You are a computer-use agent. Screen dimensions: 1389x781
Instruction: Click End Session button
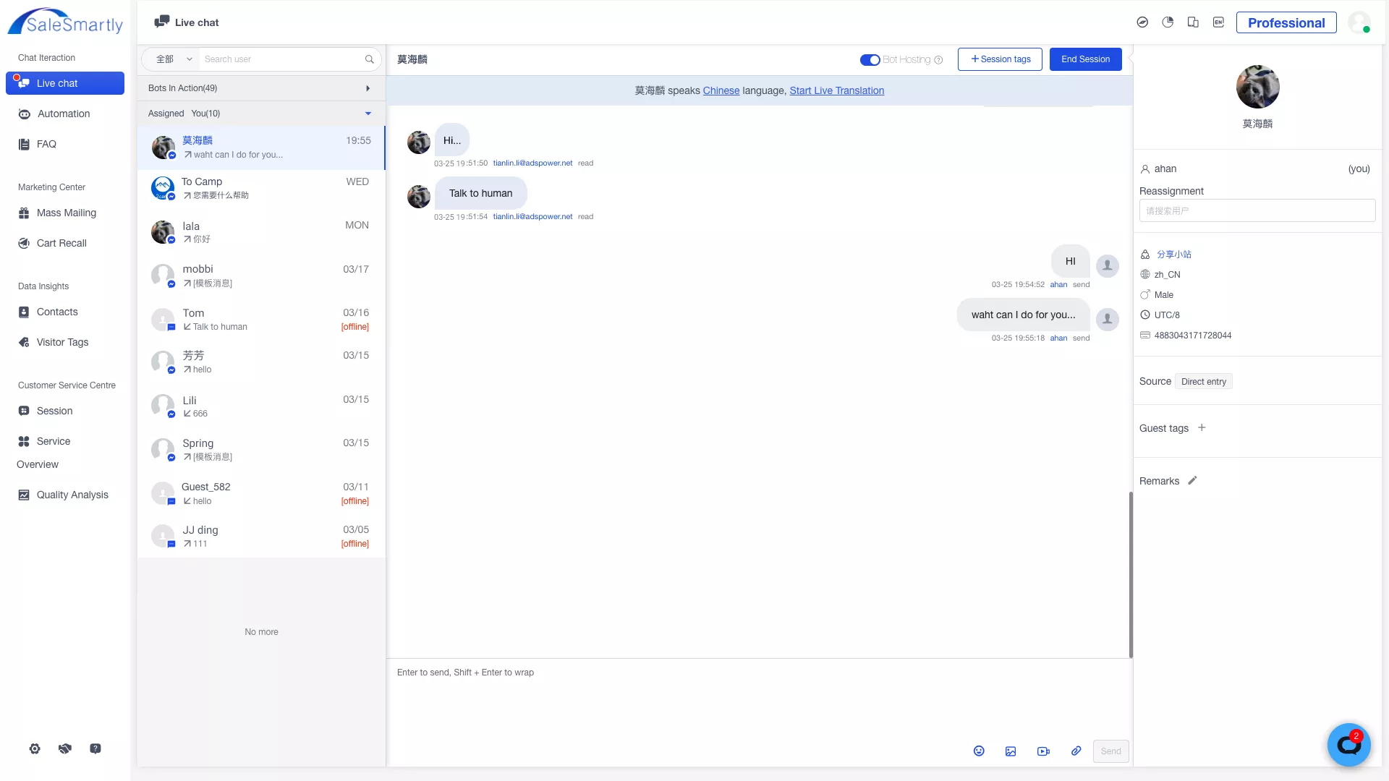pos(1085,59)
